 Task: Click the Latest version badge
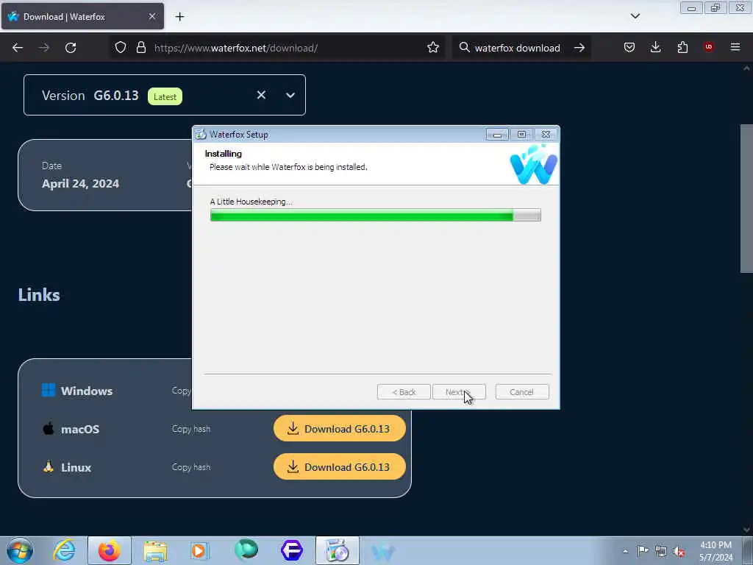[x=165, y=96]
